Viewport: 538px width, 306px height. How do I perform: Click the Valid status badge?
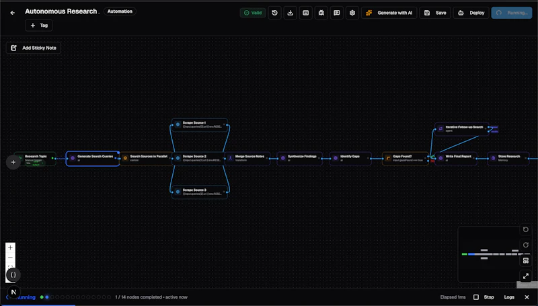point(253,13)
